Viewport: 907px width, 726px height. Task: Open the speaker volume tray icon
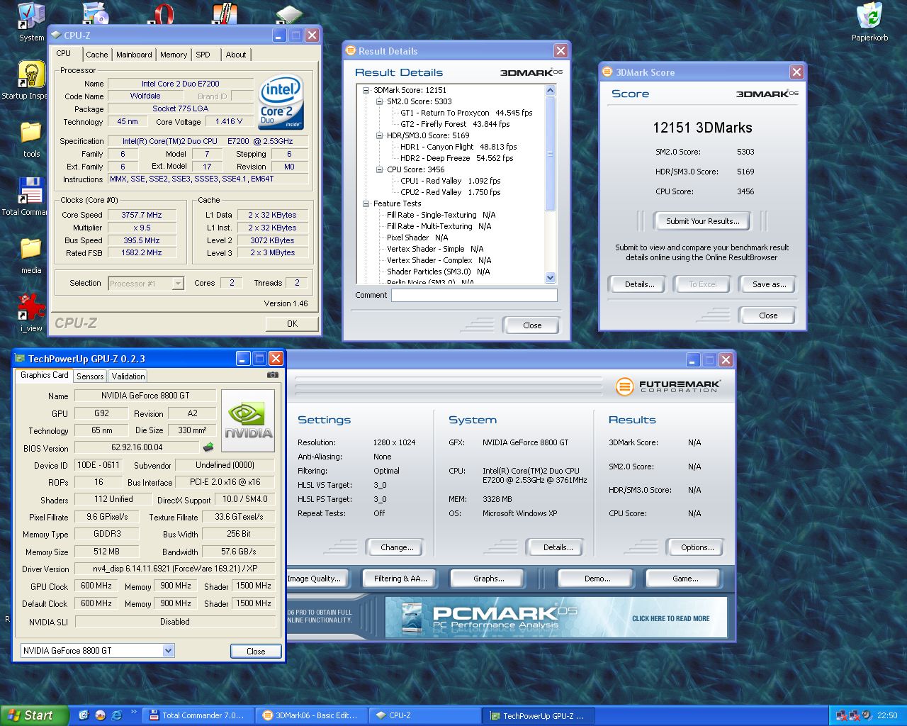[x=867, y=715]
